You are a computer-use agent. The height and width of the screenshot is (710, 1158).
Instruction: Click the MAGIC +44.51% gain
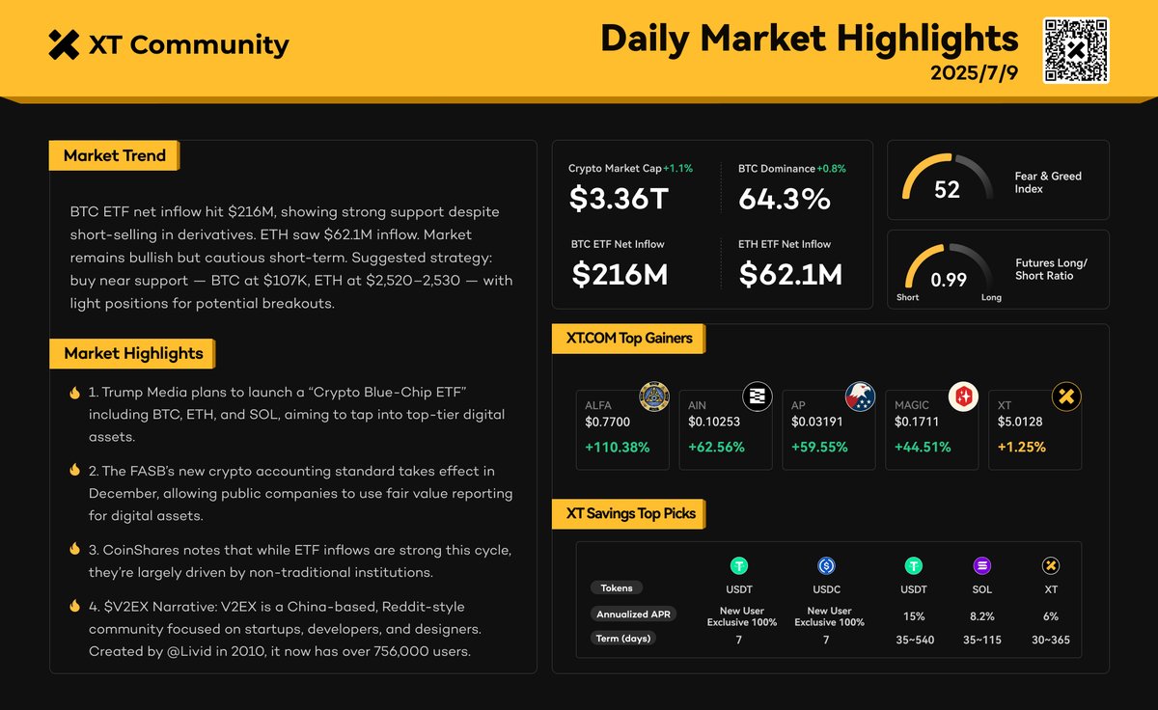pyautogui.click(x=923, y=448)
